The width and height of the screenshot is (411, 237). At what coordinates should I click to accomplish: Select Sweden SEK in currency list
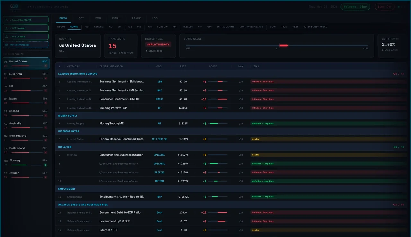click(26, 175)
